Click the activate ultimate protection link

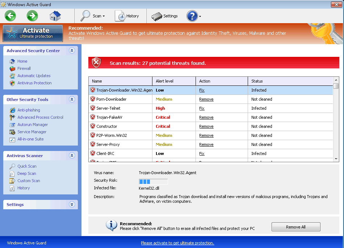pyautogui.click(x=177, y=243)
